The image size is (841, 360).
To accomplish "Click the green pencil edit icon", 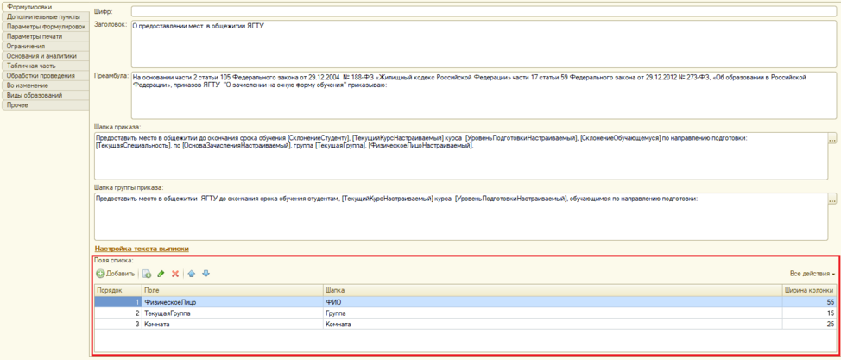I will click(x=161, y=274).
